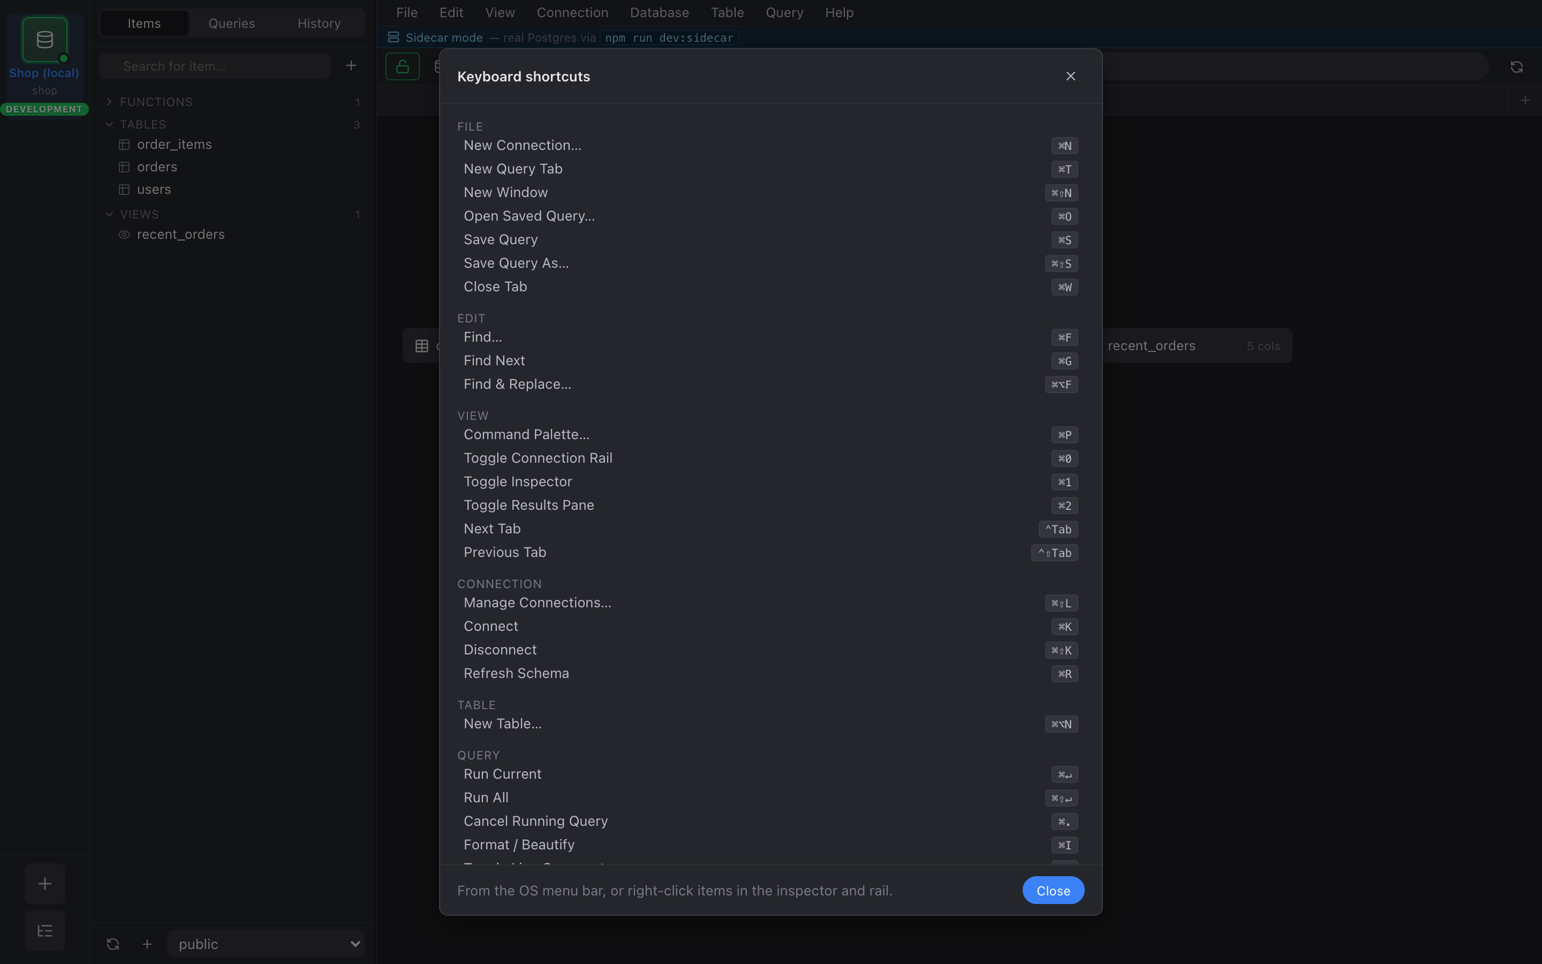Open the Table menu

tap(727, 13)
